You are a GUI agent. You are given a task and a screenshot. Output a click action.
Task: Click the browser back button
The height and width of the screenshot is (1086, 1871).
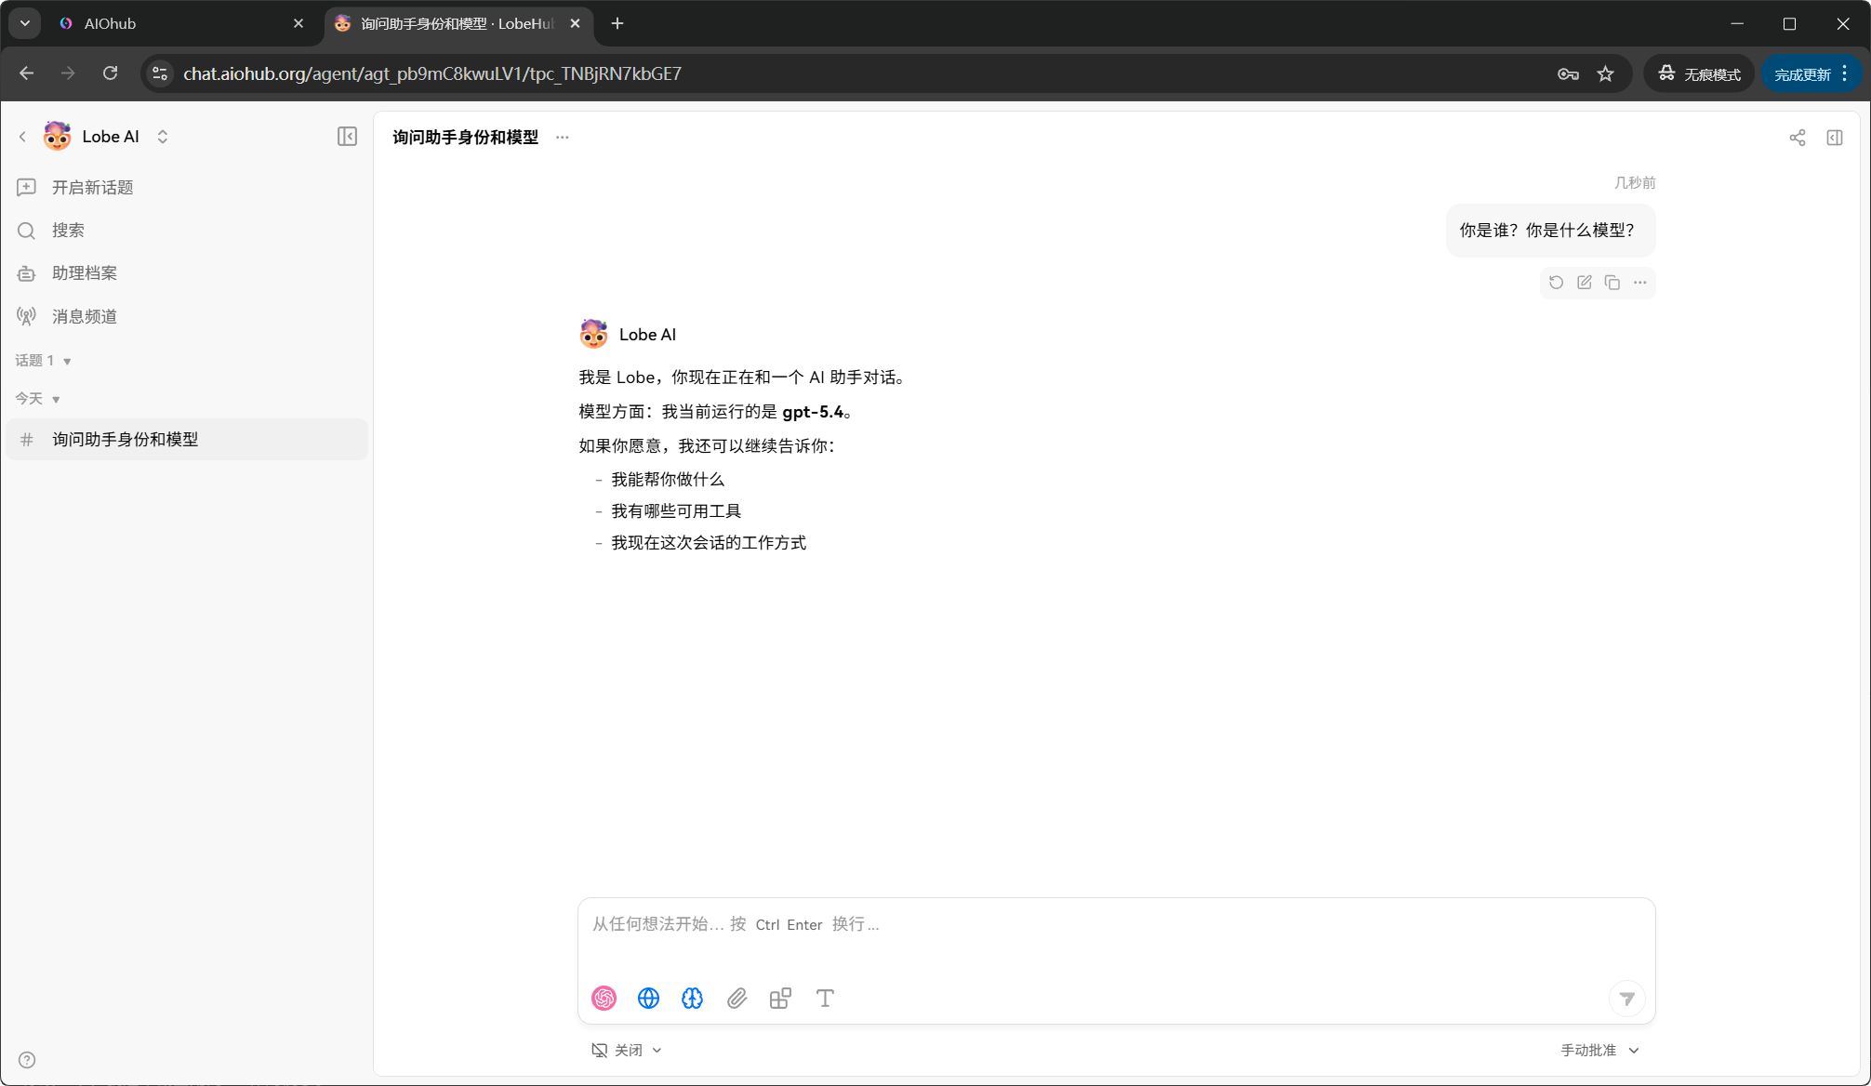26,73
